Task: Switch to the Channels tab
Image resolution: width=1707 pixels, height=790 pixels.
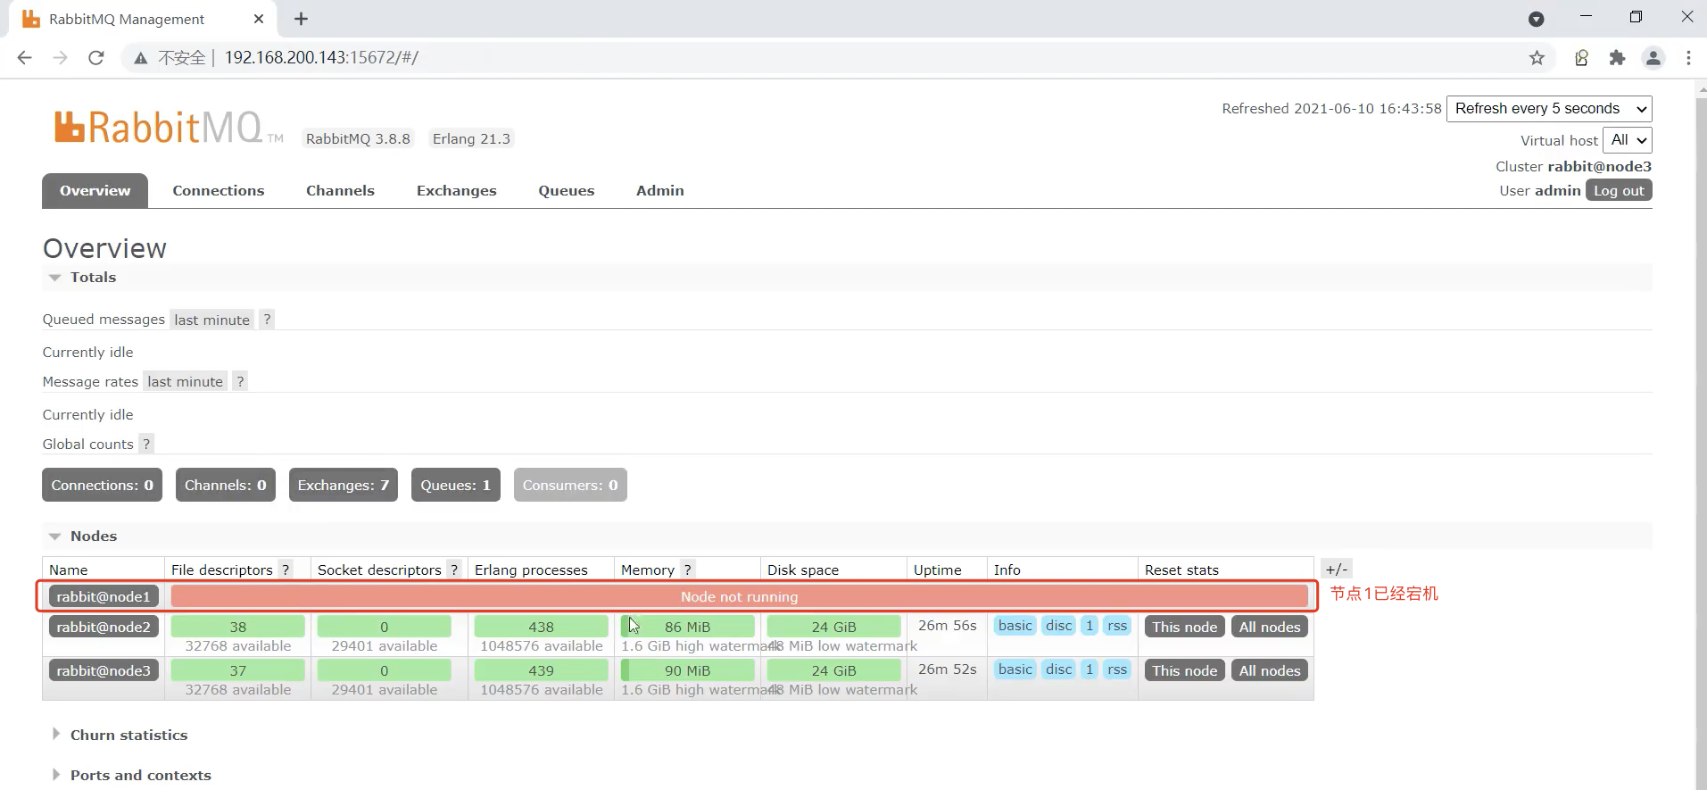Action: click(x=340, y=191)
